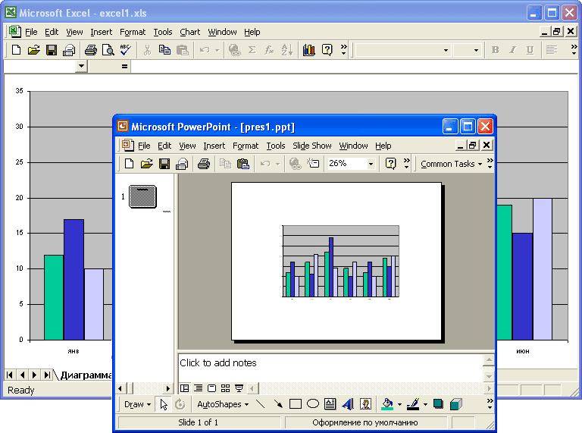The image size is (582, 433).
Task: Open file icon in Excel toolbar
Action: click(33, 50)
